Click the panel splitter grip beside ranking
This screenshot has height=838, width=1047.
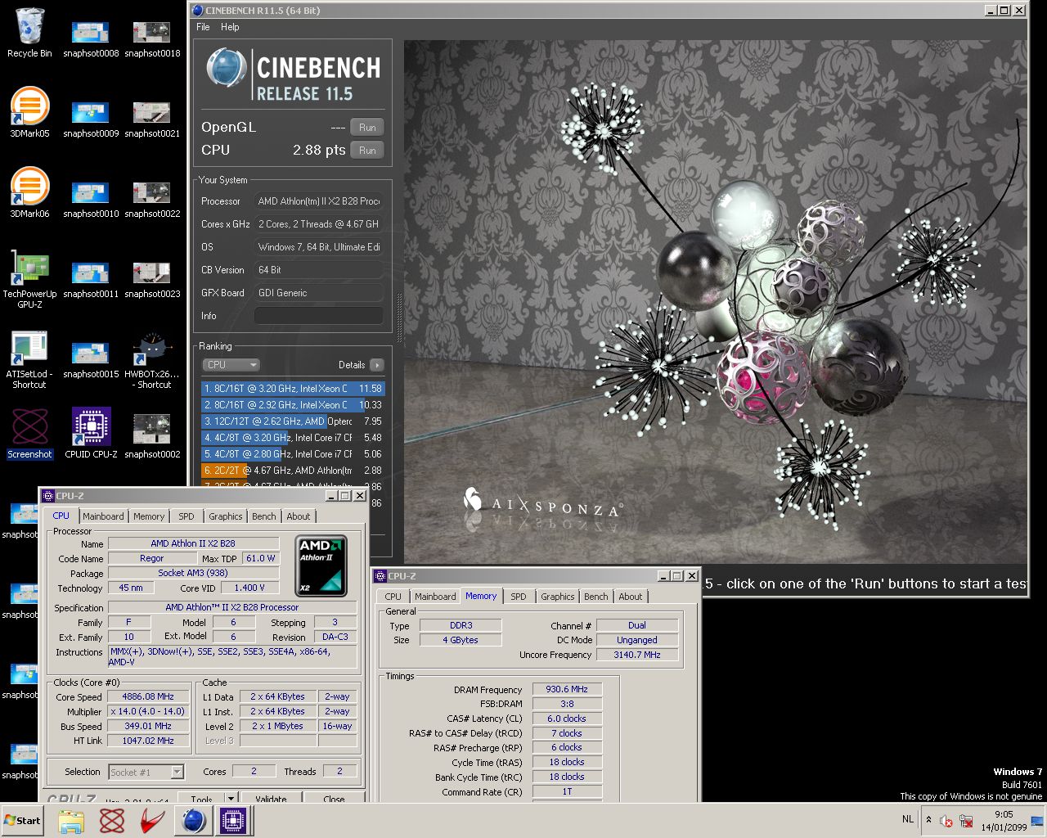[x=399, y=316]
